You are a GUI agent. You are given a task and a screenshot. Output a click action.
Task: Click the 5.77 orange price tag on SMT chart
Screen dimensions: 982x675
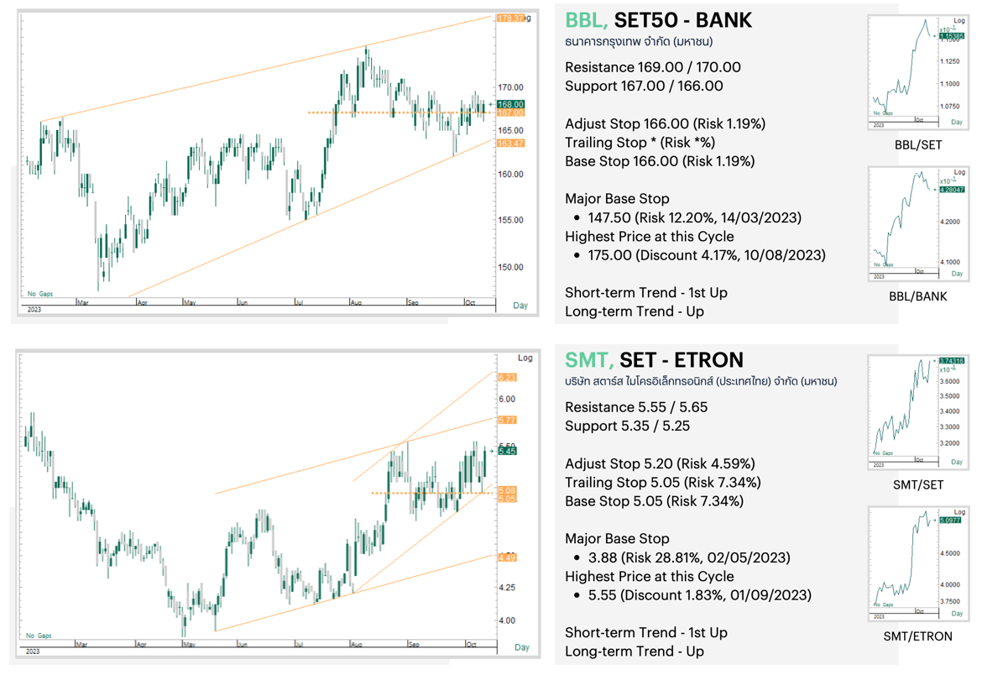pyautogui.click(x=507, y=420)
